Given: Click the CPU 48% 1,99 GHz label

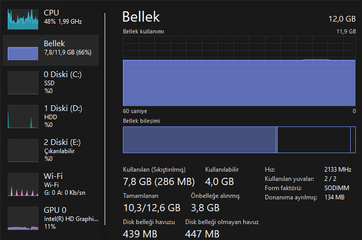Looking at the screenshot, I should coord(63,22).
